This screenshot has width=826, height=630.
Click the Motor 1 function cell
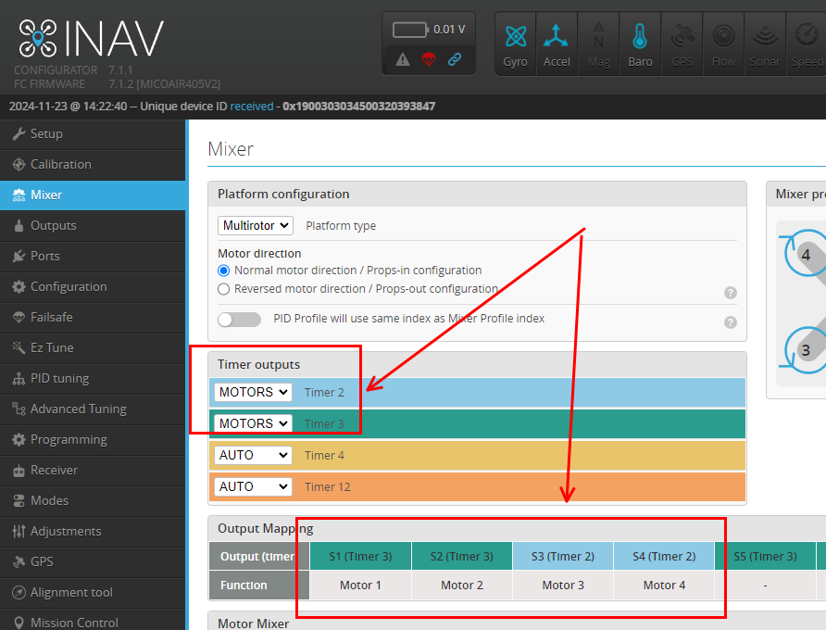point(361,586)
